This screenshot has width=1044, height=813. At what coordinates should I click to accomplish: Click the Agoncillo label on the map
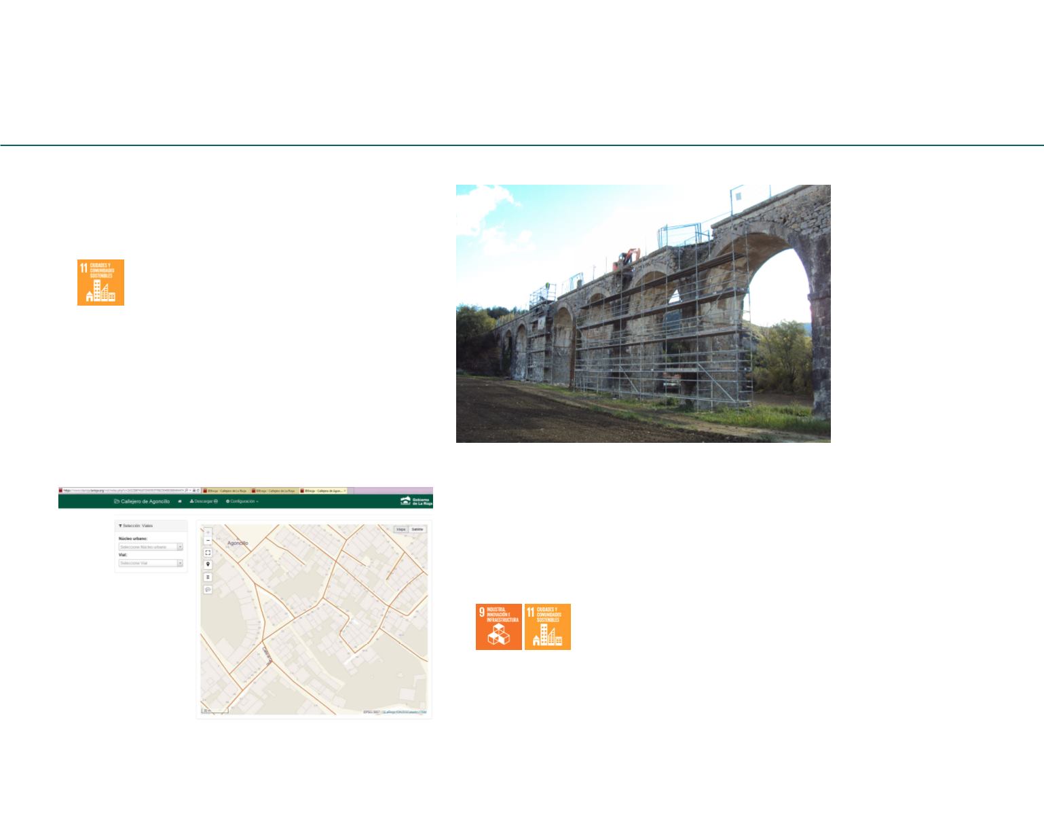pyautogui.click(x=238, y=543)
